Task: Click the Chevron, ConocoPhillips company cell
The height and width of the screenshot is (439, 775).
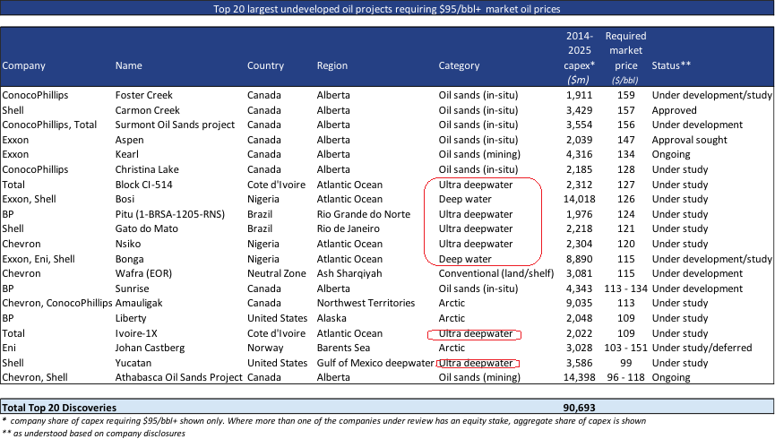Action: click(57, 303)
